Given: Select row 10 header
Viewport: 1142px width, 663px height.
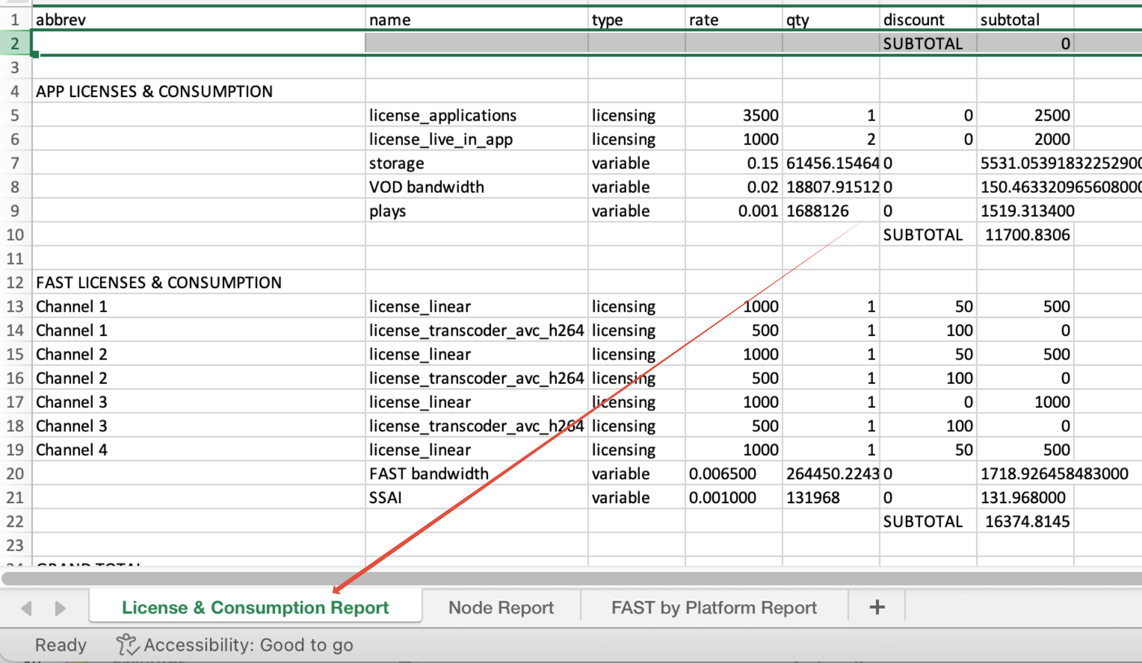Looking at the screenshot, I should (16, 235).
